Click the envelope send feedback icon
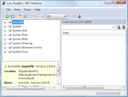Screen dimensions: 128x97 click(72, 16)
